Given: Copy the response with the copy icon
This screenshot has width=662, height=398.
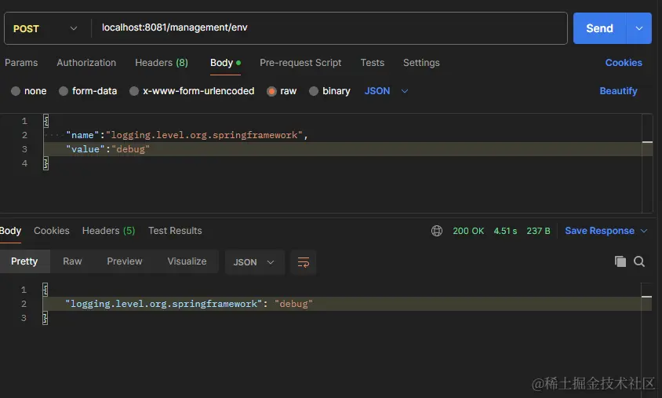Looking at the screenshot, I should pyautogui.click(x=620, y=261).
